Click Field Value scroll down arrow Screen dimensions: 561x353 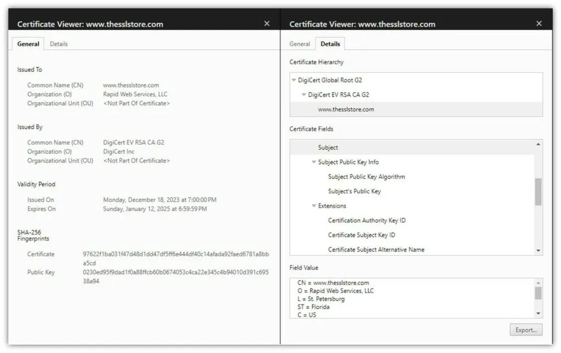tap(538, 314)
